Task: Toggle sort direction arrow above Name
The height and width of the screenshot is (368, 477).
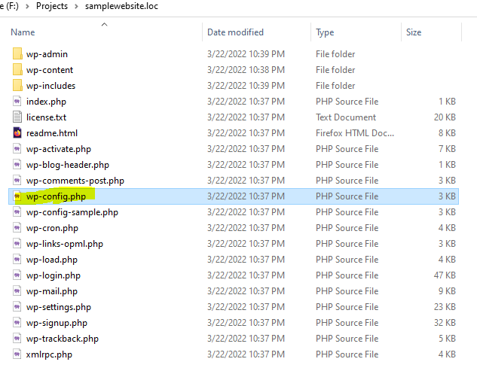Action: click(104, 24)
